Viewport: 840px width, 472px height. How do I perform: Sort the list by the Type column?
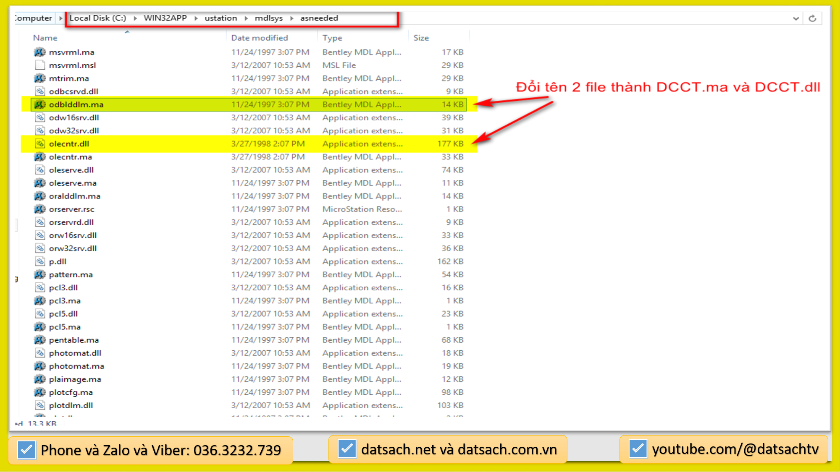332,38
